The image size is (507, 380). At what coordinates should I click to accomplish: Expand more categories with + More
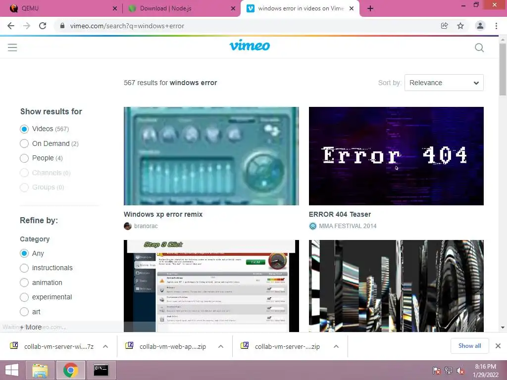coord(31,327)
